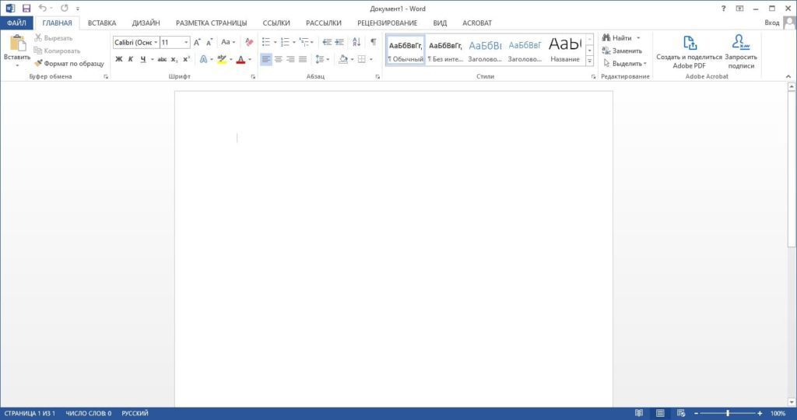Click the Format Painter (Формат по образцу) brush
The width and height of the screenshot is (797, 420).
tap(69, 63)
